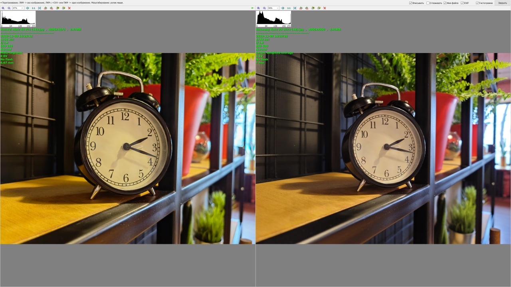Copy left pane image to folder
The width and height of the screenshot is (511, 287).
57,8
